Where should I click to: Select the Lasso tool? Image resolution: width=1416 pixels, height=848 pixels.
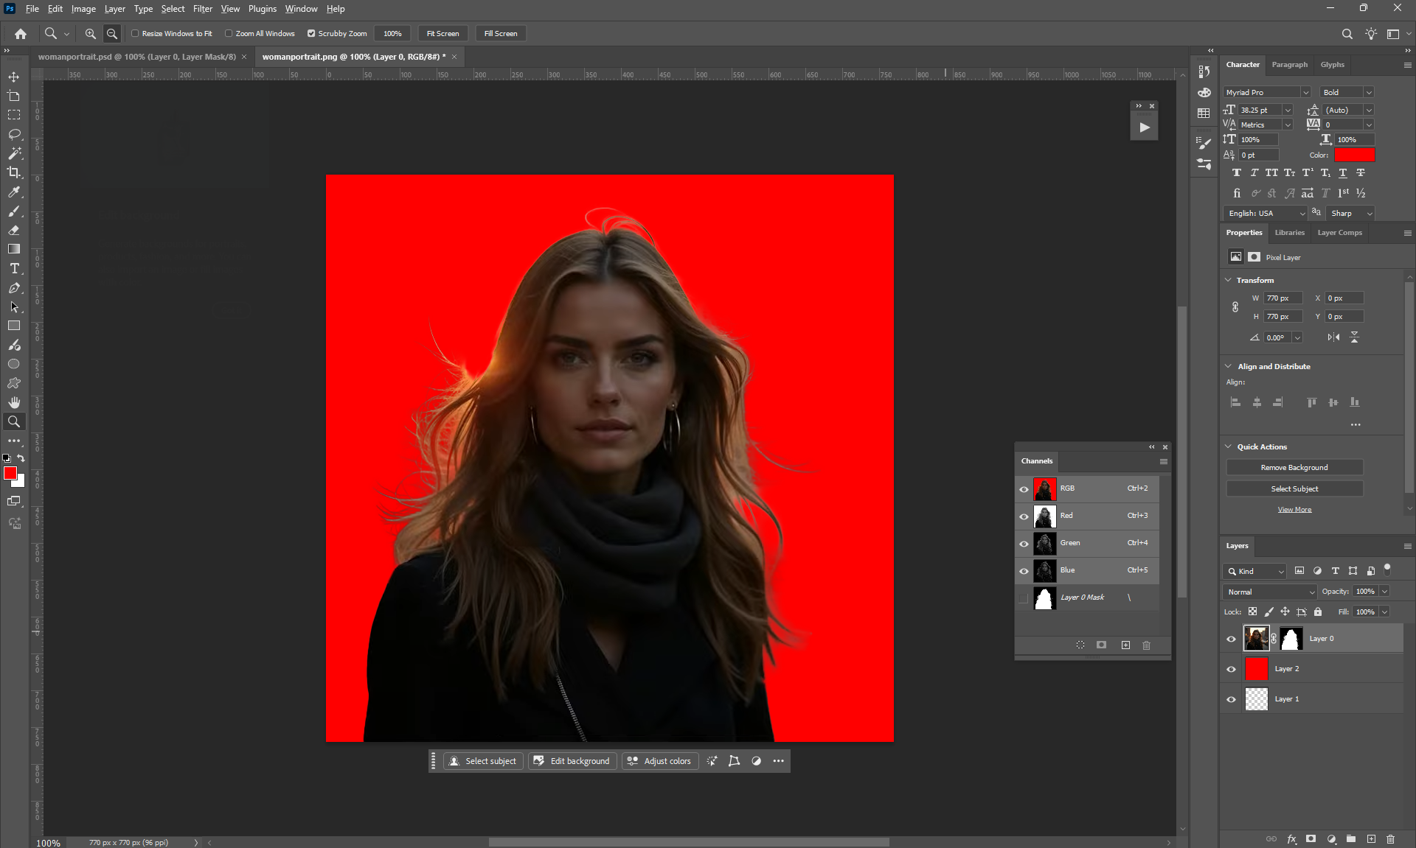tap(14, 134)
